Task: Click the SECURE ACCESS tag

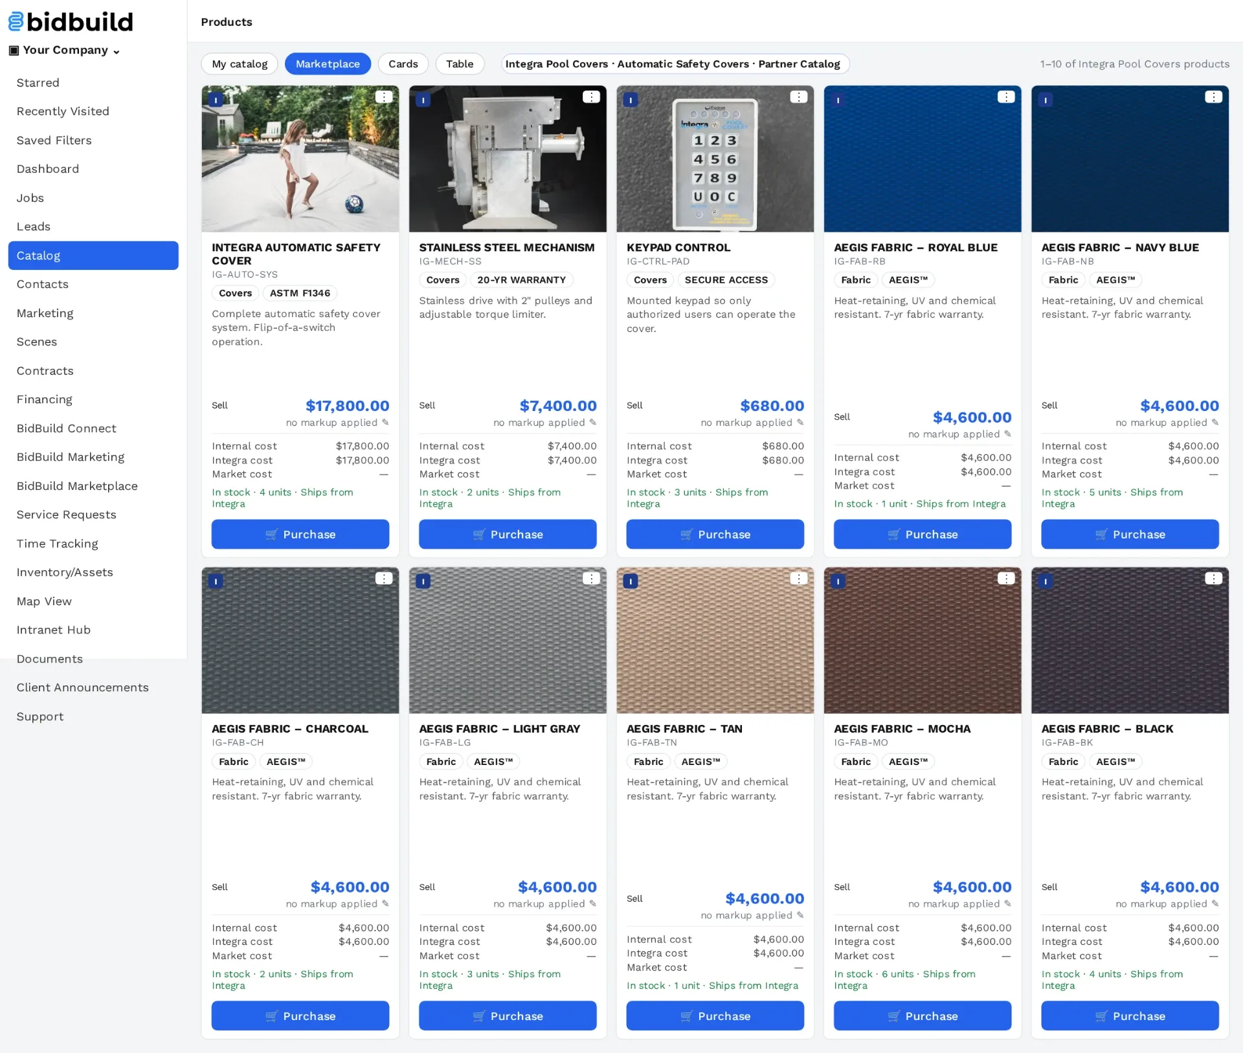Action: click(726, 280)
